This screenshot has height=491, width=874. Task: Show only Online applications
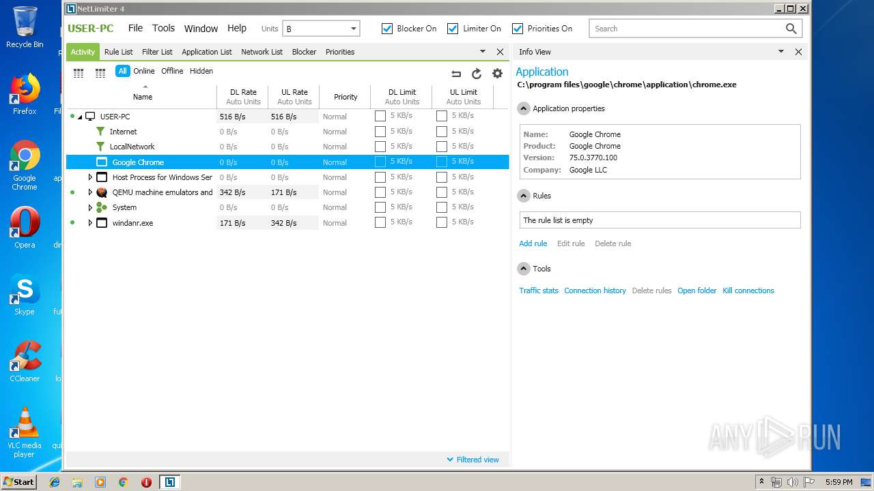[144, 71]
